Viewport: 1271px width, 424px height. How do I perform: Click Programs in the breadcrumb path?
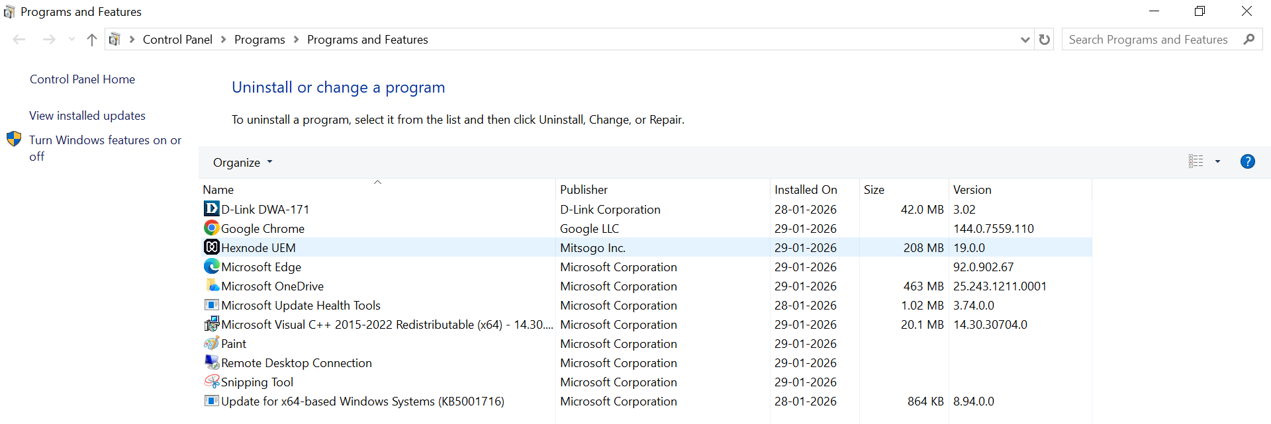coord(259,40)
